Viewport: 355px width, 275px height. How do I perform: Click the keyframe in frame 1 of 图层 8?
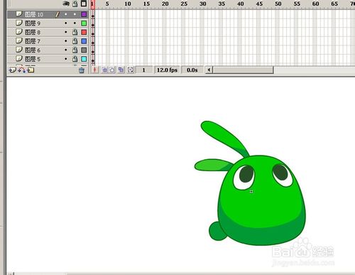coord(93,32)
